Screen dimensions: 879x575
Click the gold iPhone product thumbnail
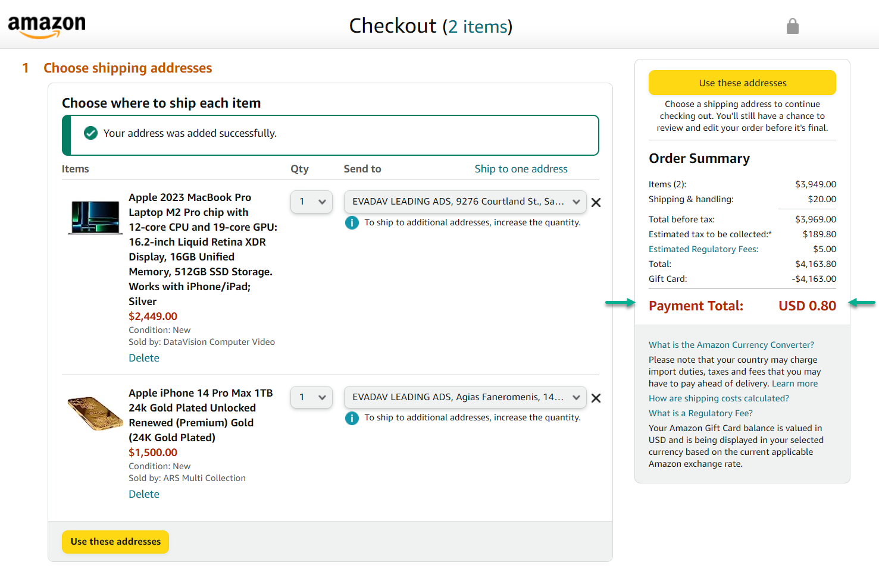pyautogui.click(x=95, y=414)
